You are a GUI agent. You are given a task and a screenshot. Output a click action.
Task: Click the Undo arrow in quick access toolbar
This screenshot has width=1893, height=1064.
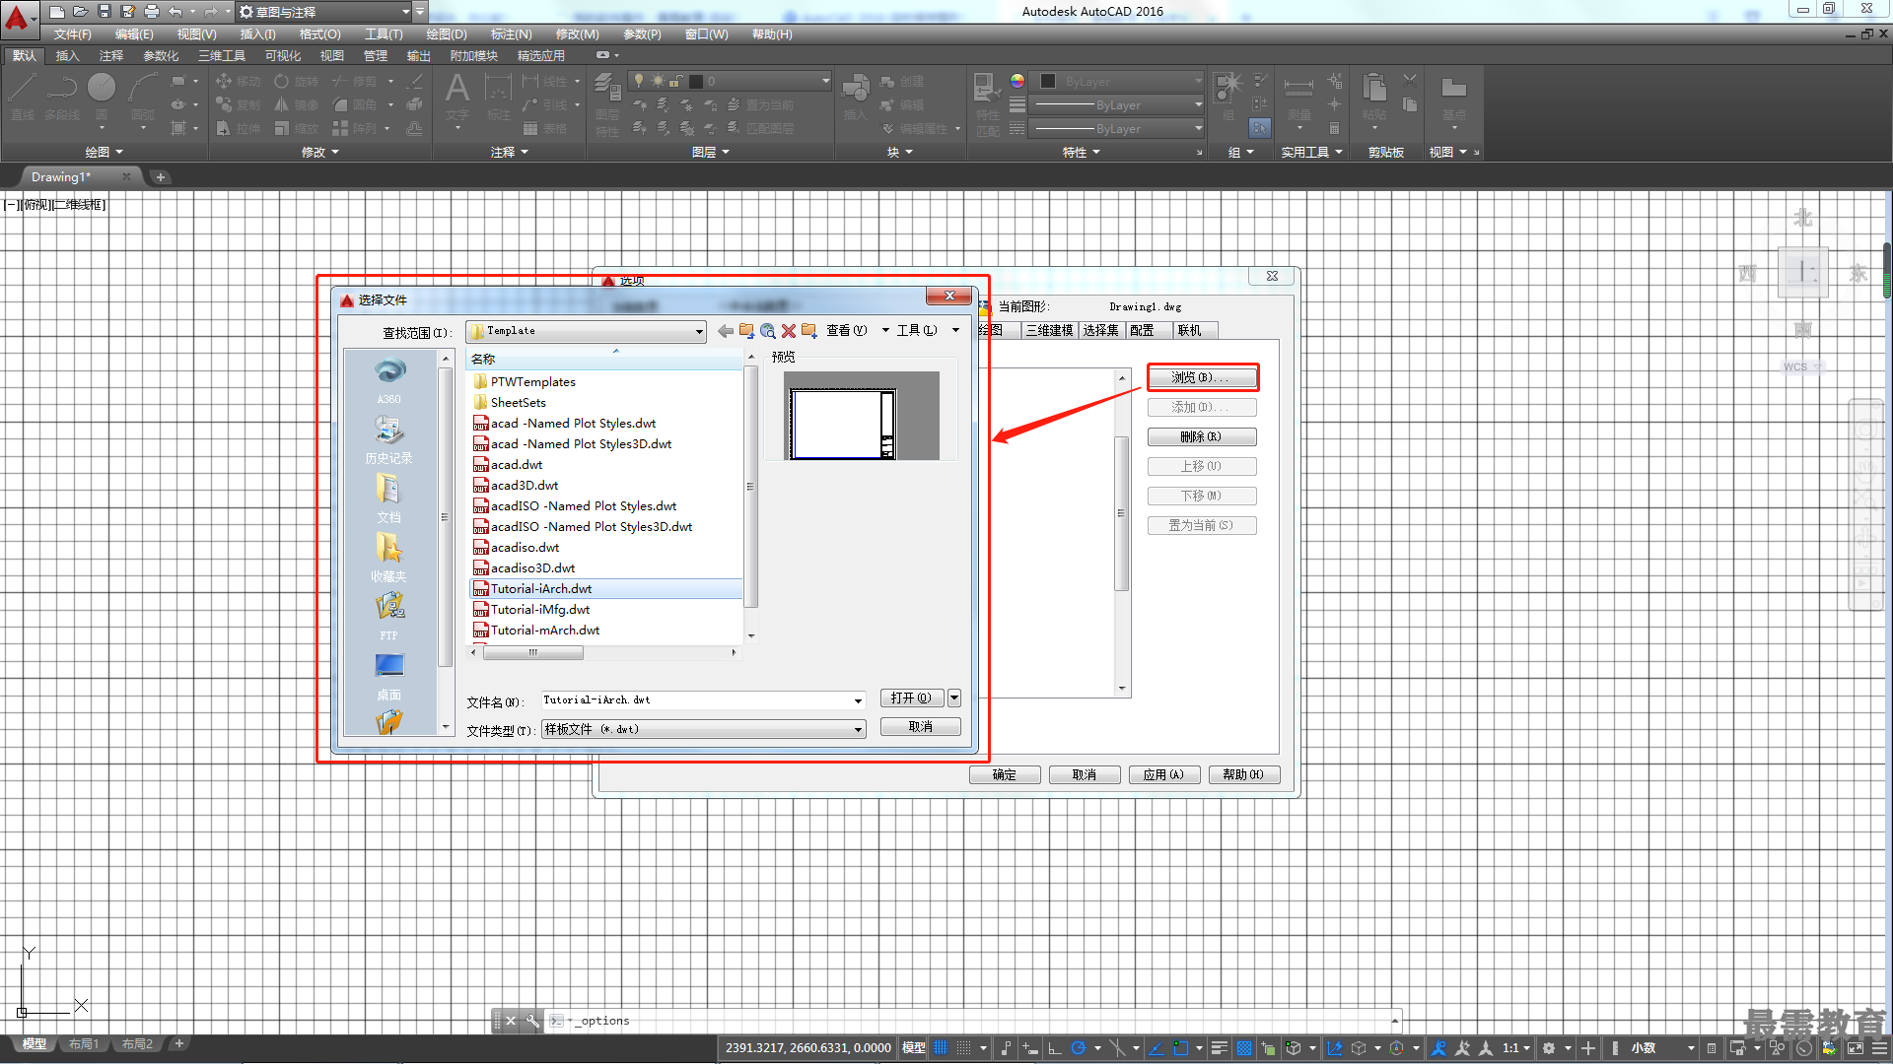pyautogui.click(x=175, y=12)
